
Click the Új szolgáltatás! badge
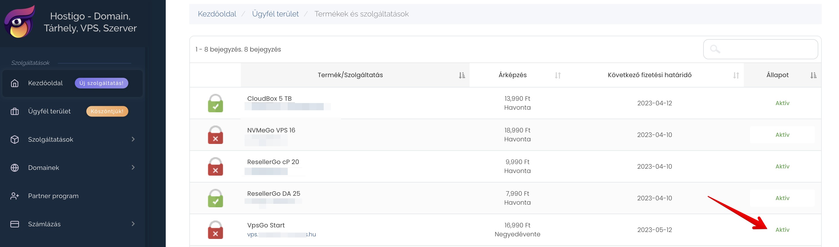[101, 83]
